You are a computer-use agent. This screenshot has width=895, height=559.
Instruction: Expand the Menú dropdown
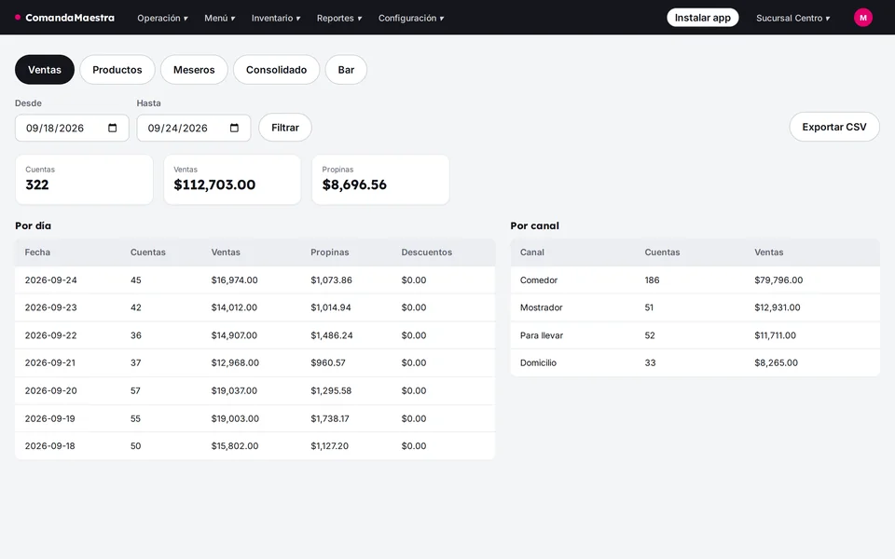(220, 19)
